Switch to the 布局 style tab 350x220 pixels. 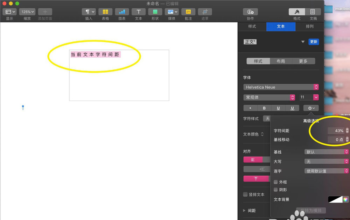[281, 61]
